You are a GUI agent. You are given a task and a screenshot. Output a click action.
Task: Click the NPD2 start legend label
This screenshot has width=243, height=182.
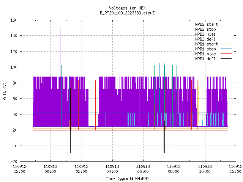pos(207,24)
